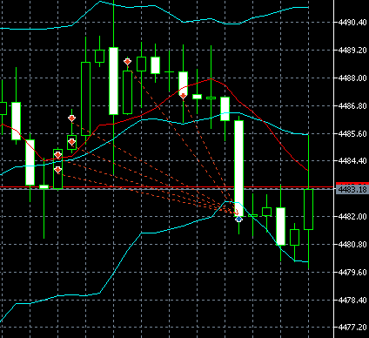Select the blue close-trade arrow near 4482.00
This screenshot has width=369, height=338.
238,219
